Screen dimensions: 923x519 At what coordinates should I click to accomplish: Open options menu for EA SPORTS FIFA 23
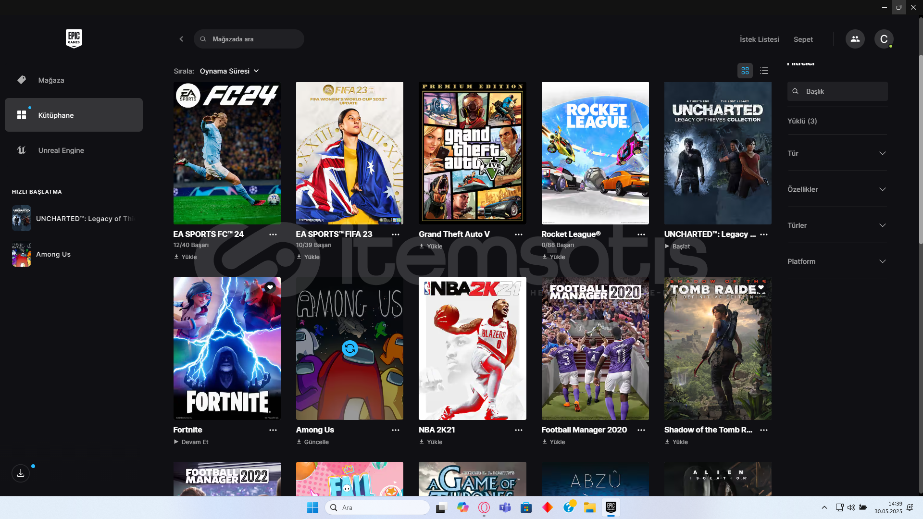click(x=396, y=235)
